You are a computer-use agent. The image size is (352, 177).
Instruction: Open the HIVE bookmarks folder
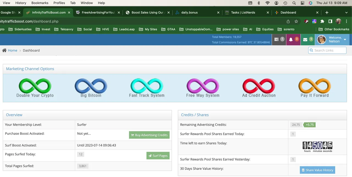(103, 29)
